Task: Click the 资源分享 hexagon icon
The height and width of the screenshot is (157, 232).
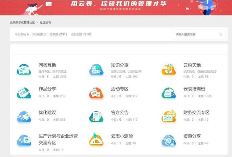Action: pos(169,140)
